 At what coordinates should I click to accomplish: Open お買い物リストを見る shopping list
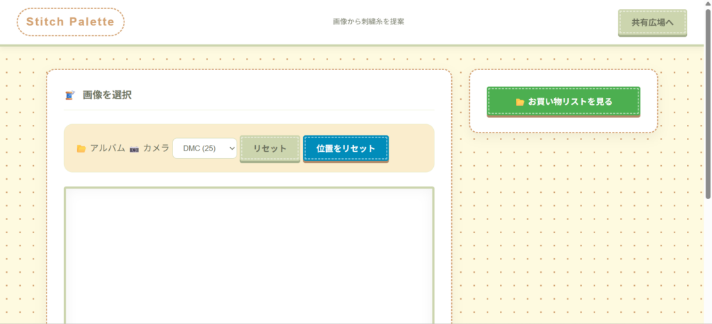coord(563,101)
